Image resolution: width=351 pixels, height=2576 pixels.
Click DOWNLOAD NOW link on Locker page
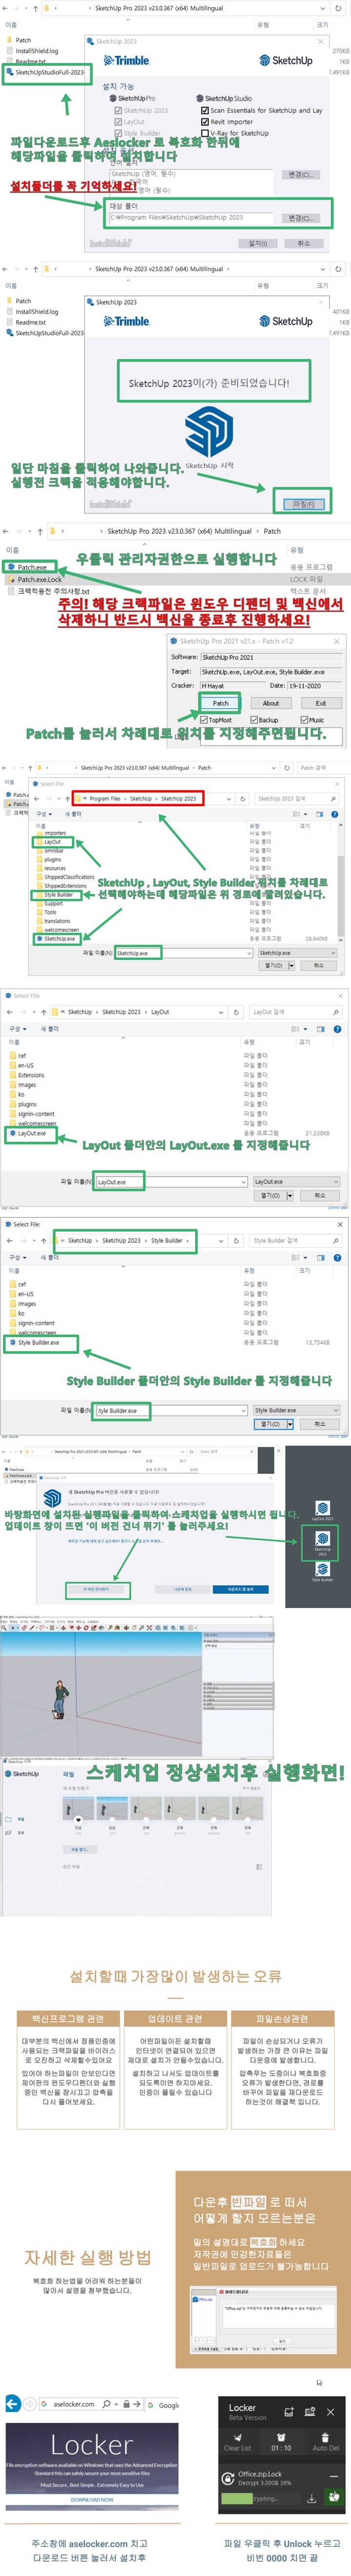click(x=92, y=2499)
